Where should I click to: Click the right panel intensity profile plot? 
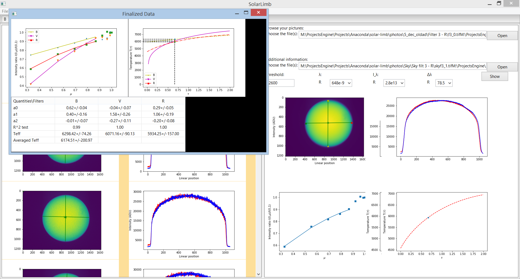click(442, 127)
